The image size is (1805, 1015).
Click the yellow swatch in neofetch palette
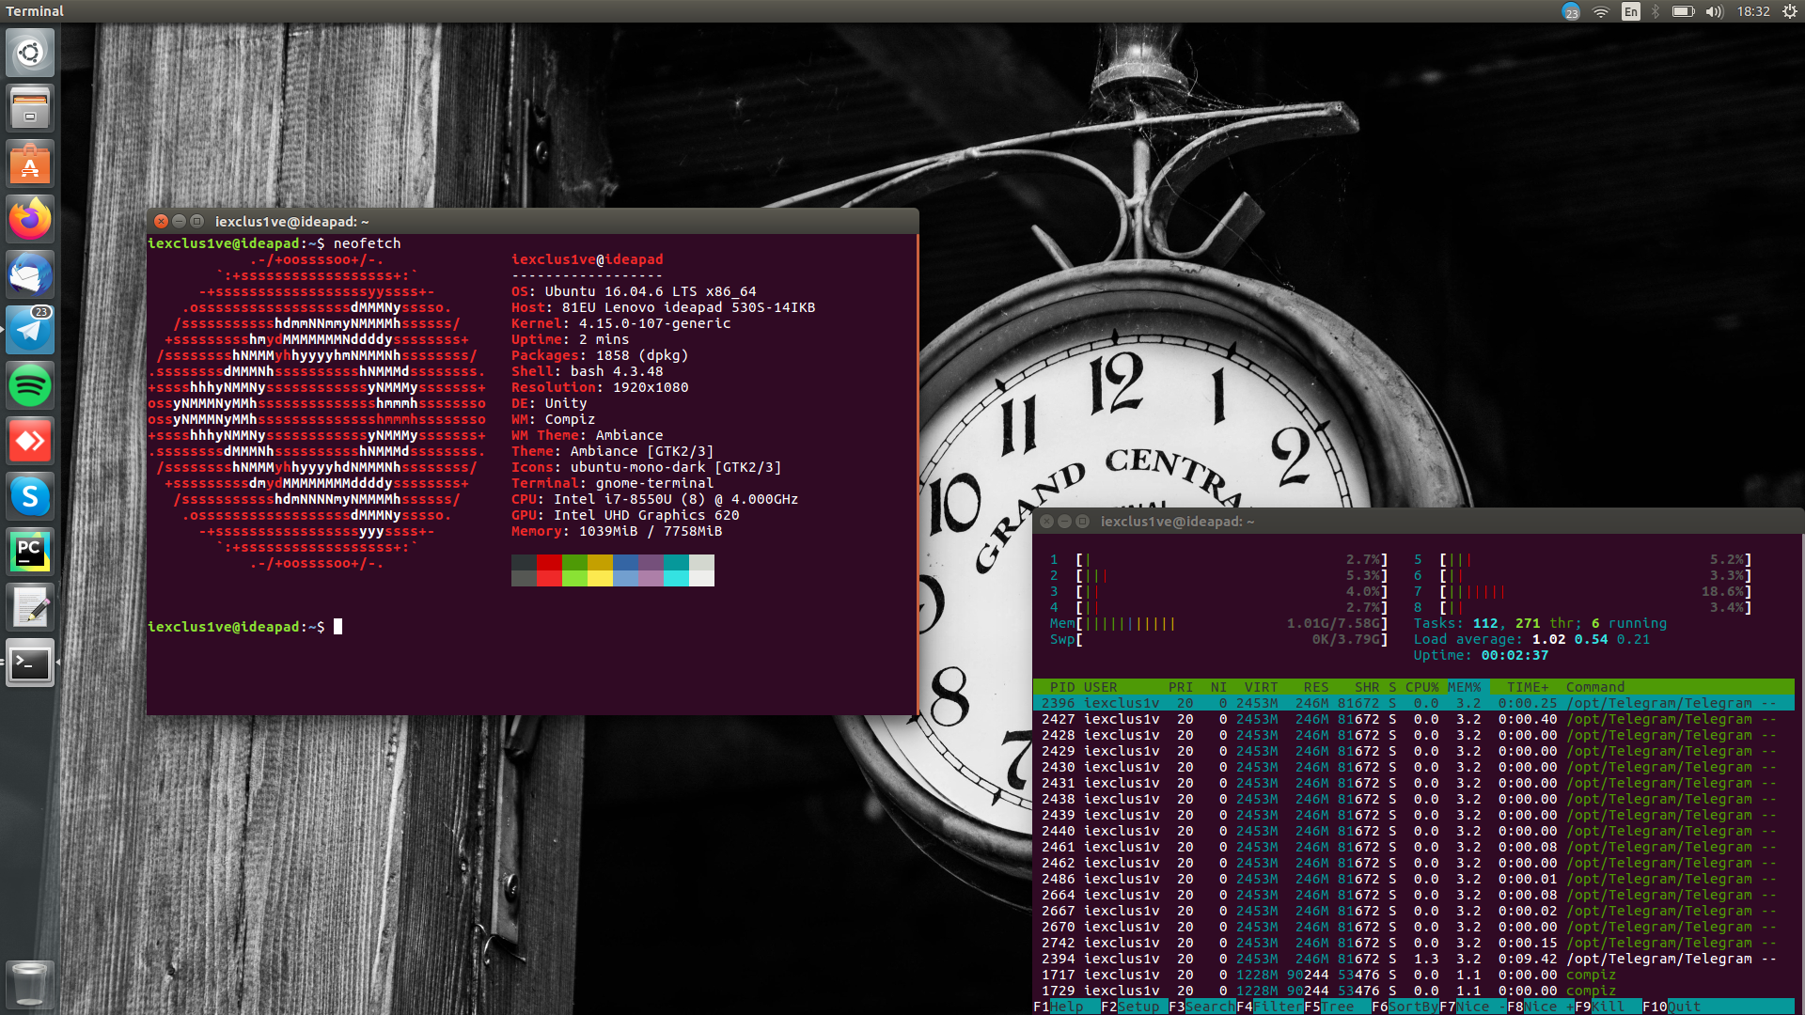(x=600, y=570)
